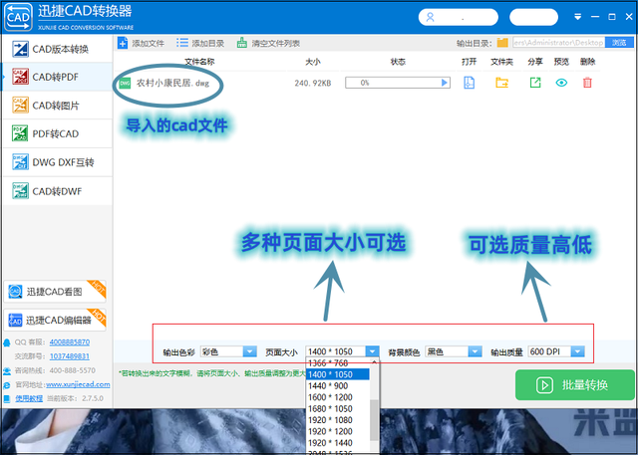The height and width of the screenshot is (455, 638).
Task: Click the 迅捷CAD转换器 app logo
Action: (x=18, y=17)
